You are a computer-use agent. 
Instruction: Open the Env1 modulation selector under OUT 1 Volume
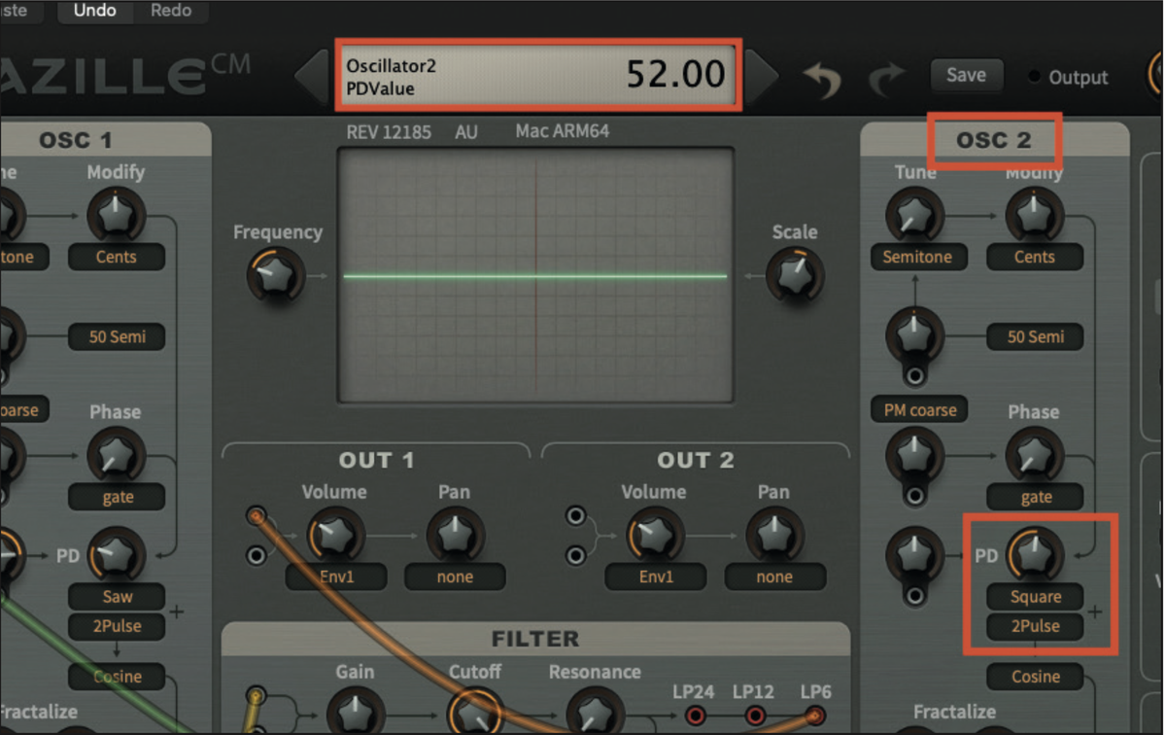tap(335, 577)
